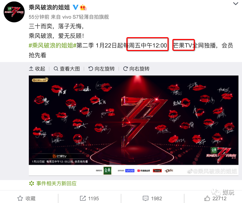Open the 乘风破浪的姐姐 profile avatar
The image size is (242, 203).
[14, 12]
